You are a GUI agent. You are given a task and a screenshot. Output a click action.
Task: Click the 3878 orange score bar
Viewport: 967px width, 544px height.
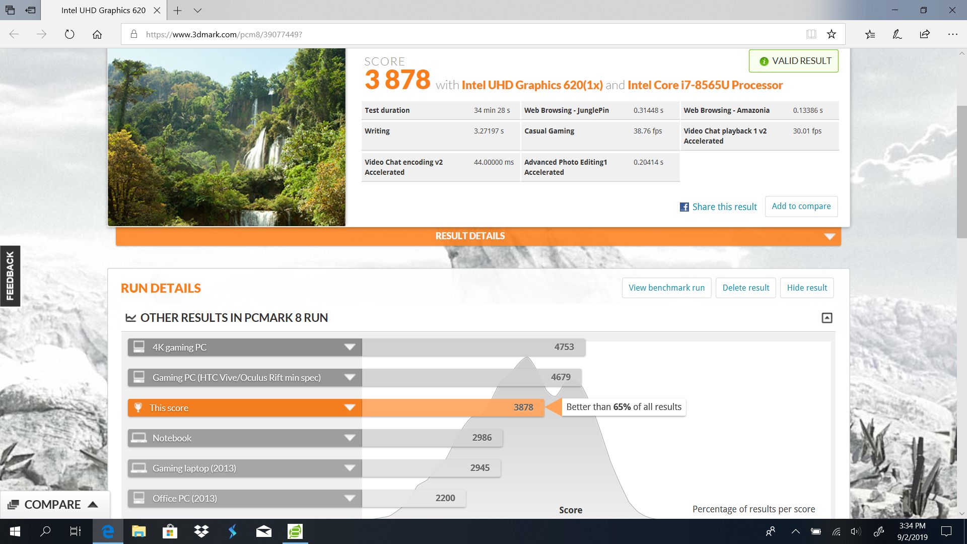(453, 407)
